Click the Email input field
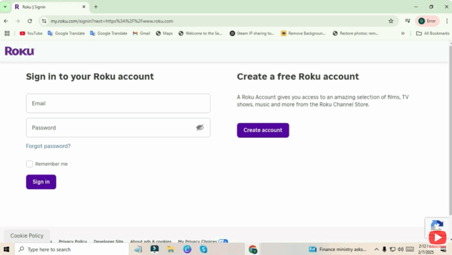Viewport: 452px width, 255px height. click(x=118, y=103)
